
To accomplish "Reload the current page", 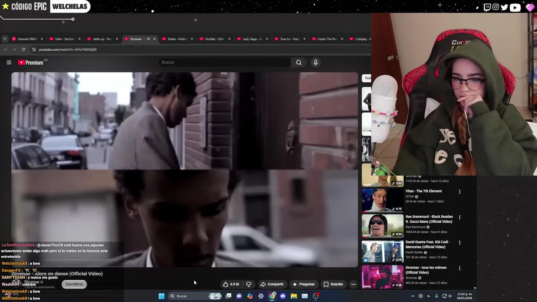I will pyautogui.click(x=23, y=49).
